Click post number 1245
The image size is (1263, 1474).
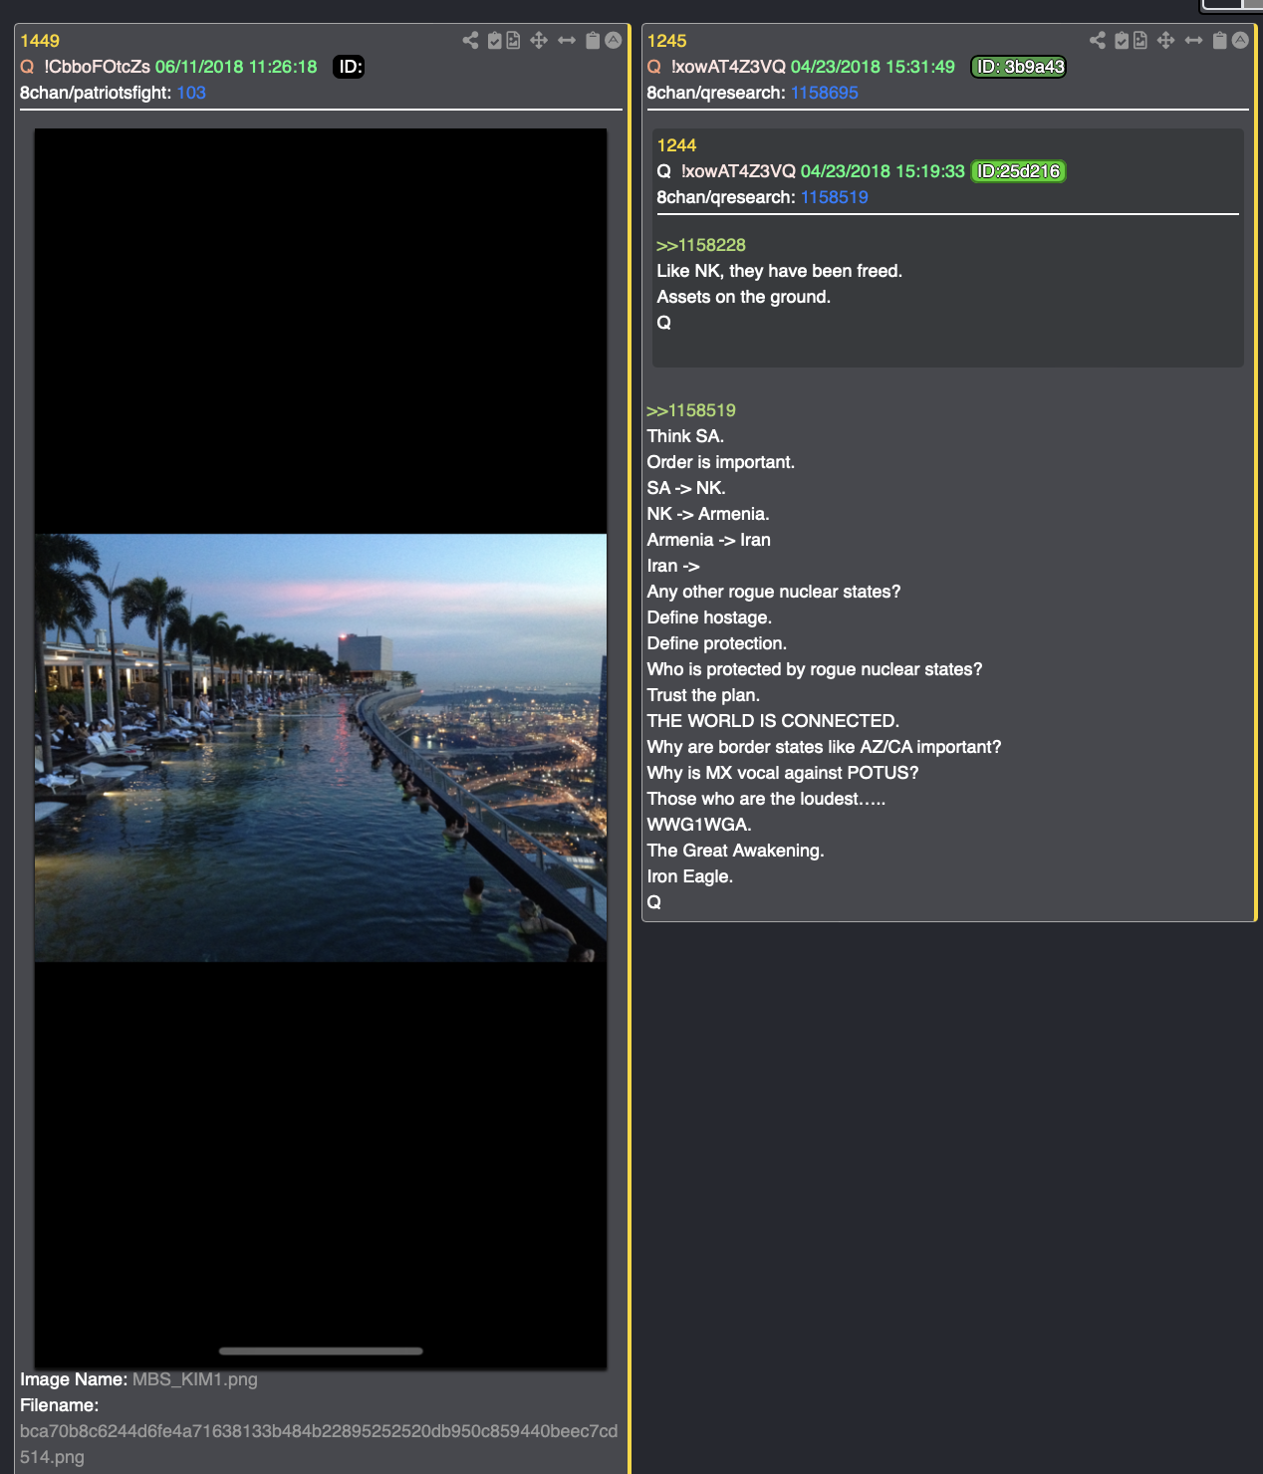(x=666, y=41)
